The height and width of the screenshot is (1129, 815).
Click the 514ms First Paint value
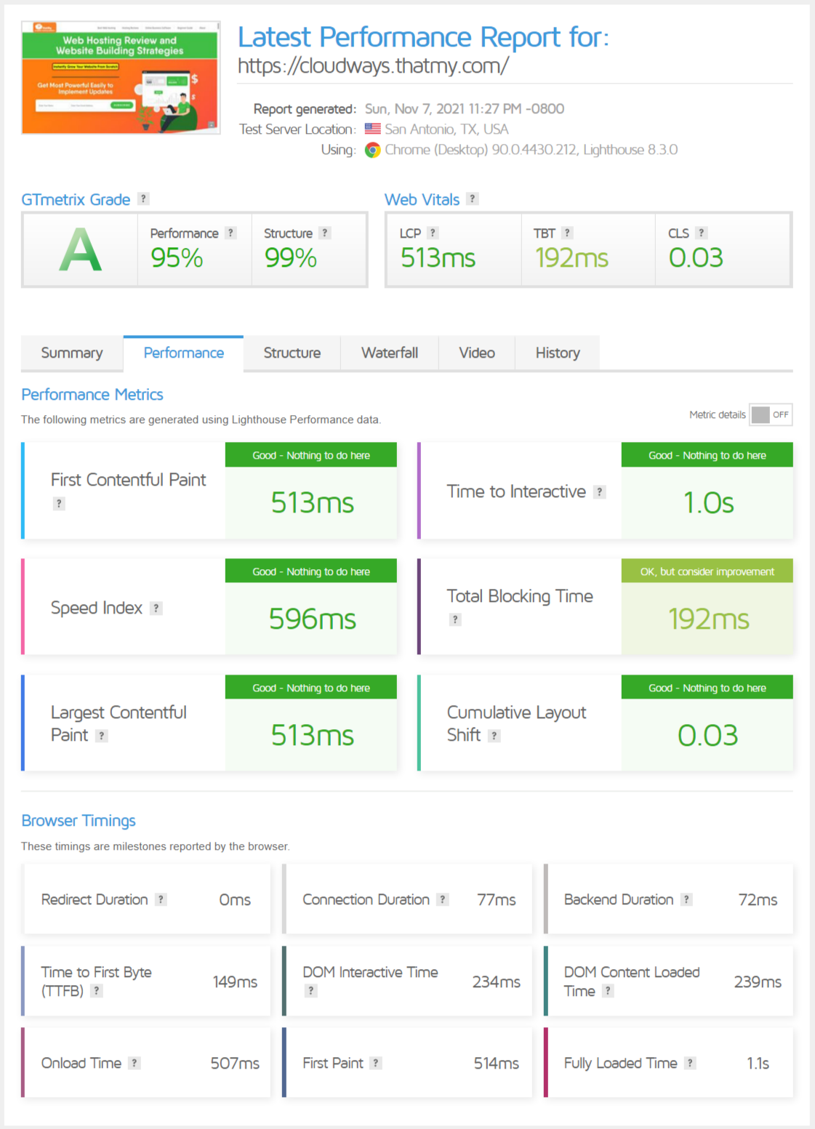coord(497,1063)
